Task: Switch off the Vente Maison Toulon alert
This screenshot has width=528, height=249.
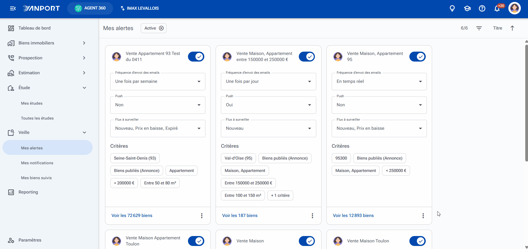Action: tap(417, 241)
